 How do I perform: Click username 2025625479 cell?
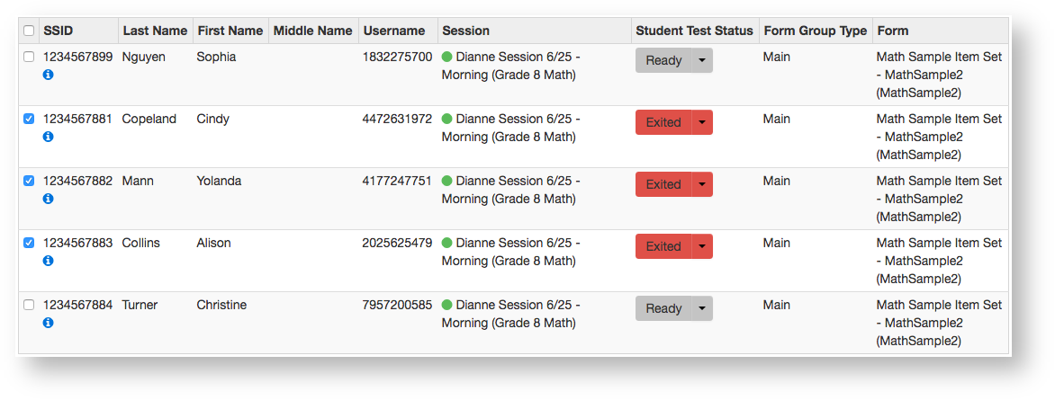coord(397,243)
